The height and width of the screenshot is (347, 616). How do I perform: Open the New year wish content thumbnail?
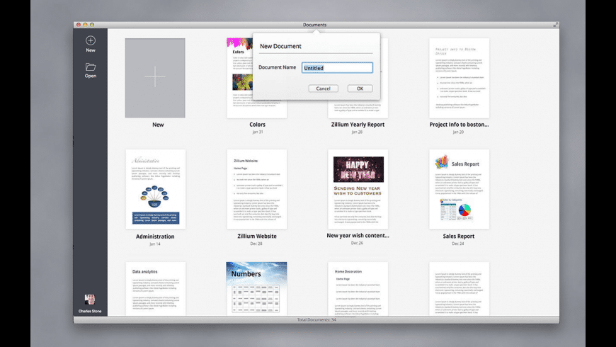358,189
